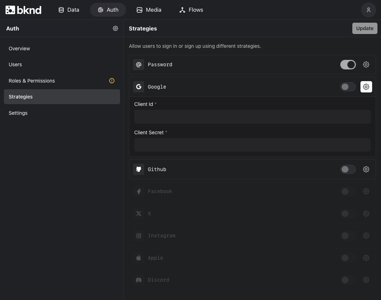
Task: Click the Auth sidebar settings gear
Action: [115, 28]
